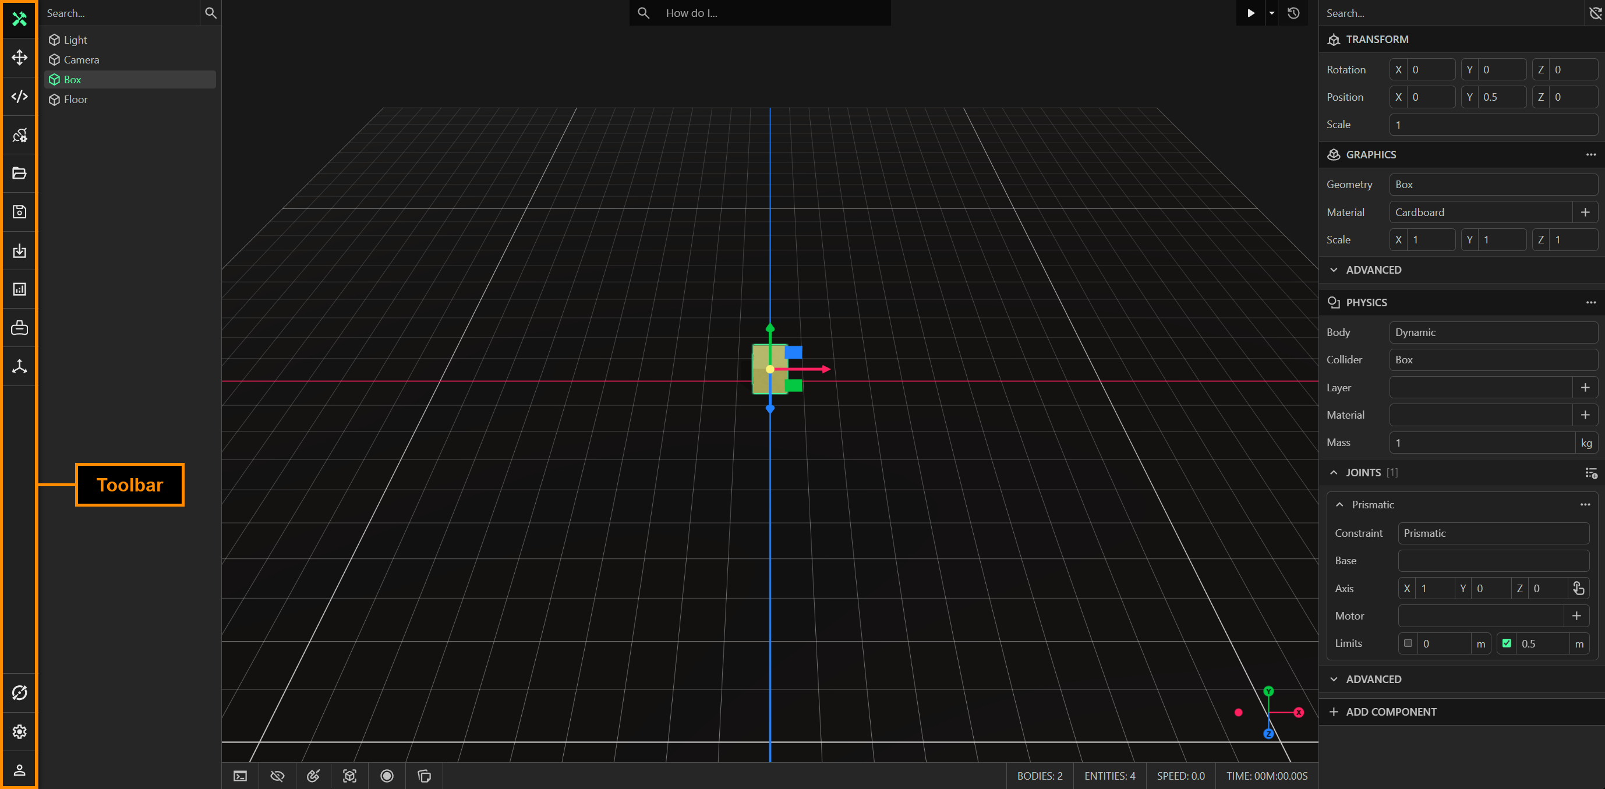Click plus next to Graphics Material Cardboard

[x=1585, y=213]
